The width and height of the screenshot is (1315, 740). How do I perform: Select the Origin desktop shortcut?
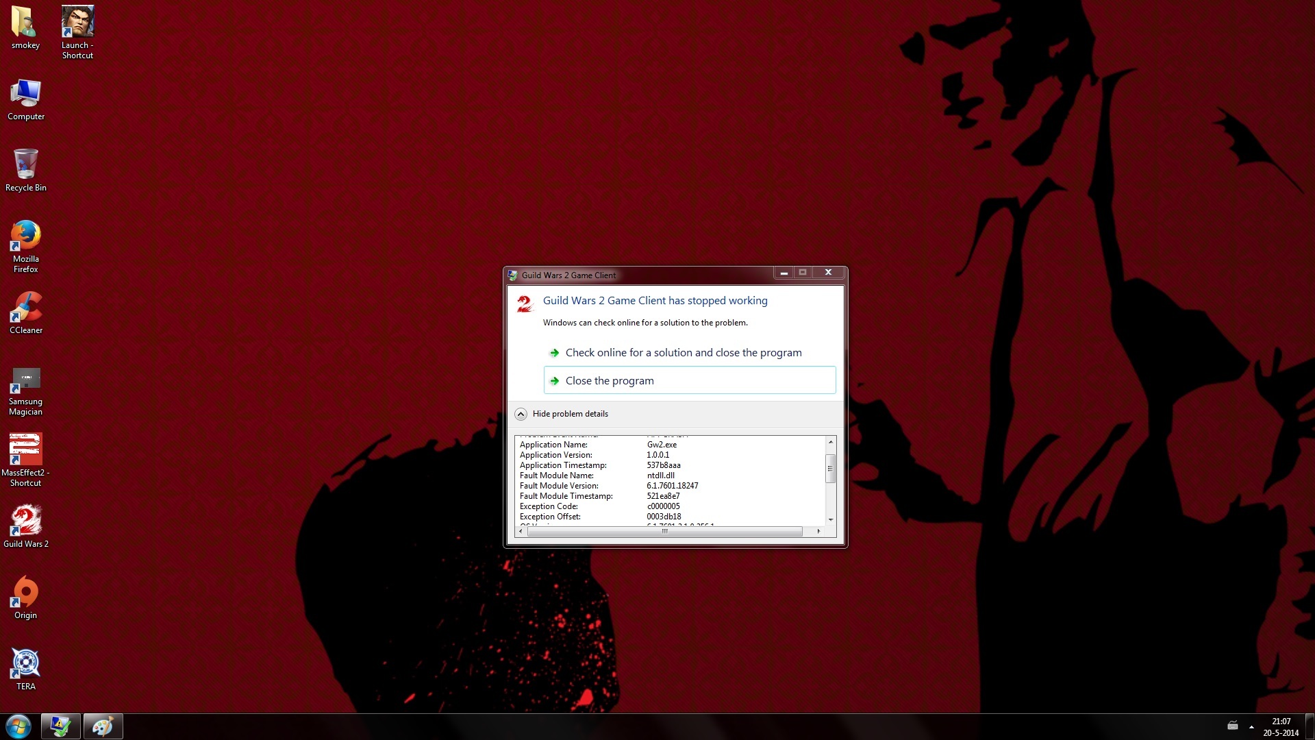pyautogui.click(x=25, y=598)
